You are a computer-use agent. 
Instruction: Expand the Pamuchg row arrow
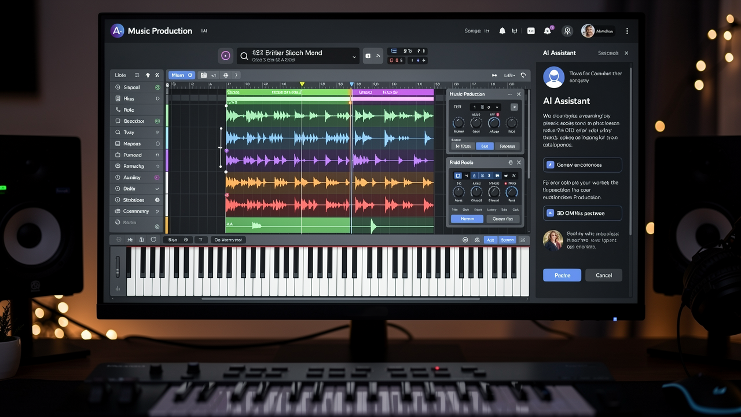[157, 166]
